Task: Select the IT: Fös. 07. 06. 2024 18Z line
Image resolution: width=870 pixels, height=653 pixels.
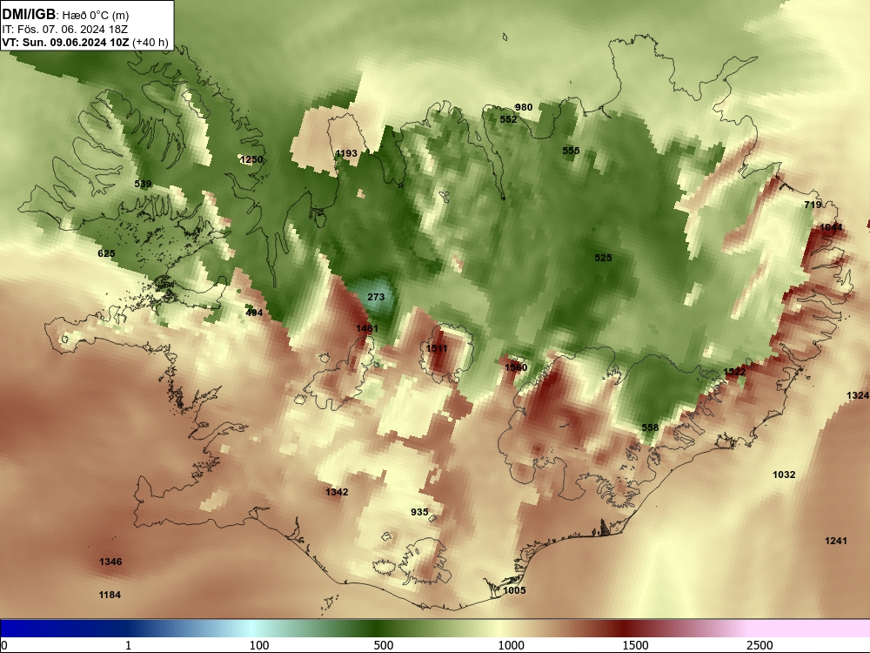Action: point(65,30)
